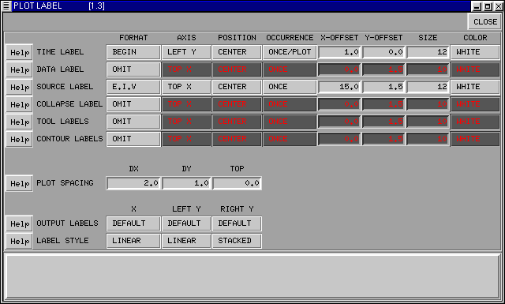Toggle DATA LABEL format OMIT
Viewport: 505px width, 304px height.
pos(133,69)
